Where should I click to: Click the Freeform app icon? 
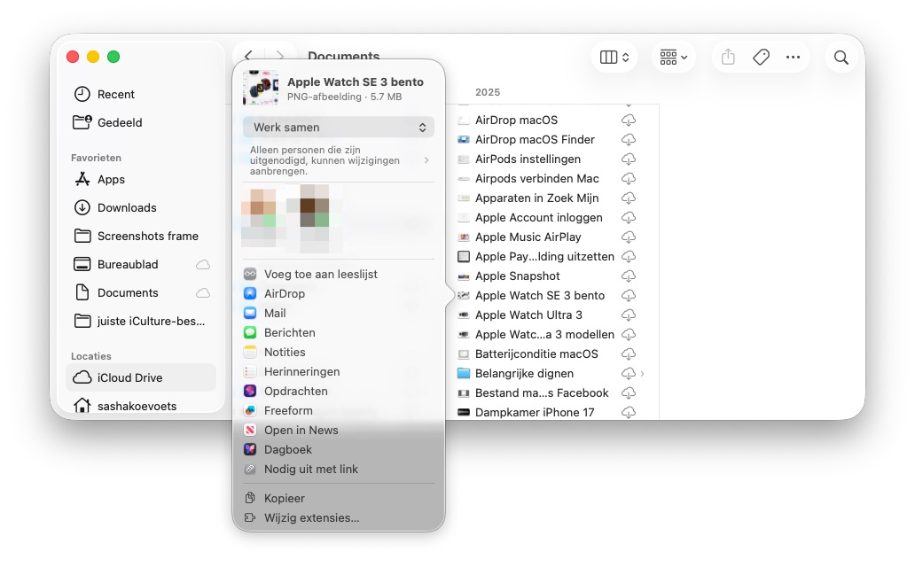click(250, 410)
